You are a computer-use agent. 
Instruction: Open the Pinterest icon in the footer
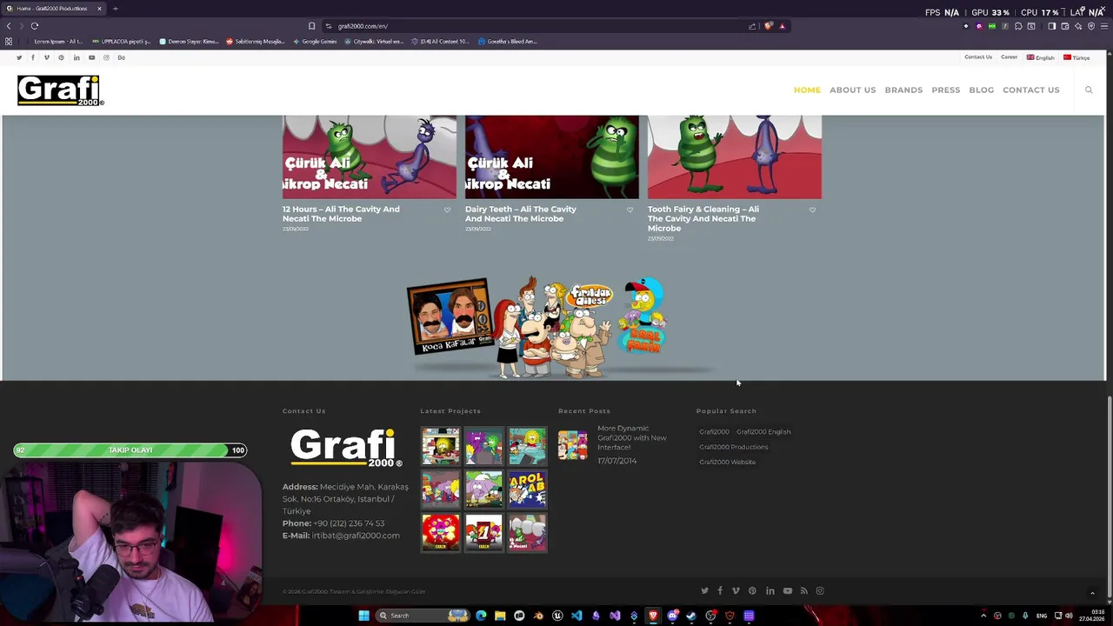752,591
